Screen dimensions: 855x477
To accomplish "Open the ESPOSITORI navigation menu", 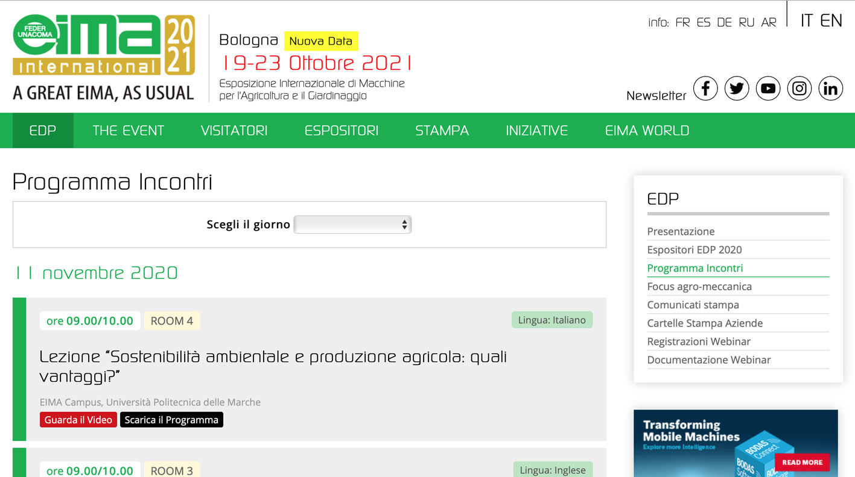I will click(x=342, y=131).
